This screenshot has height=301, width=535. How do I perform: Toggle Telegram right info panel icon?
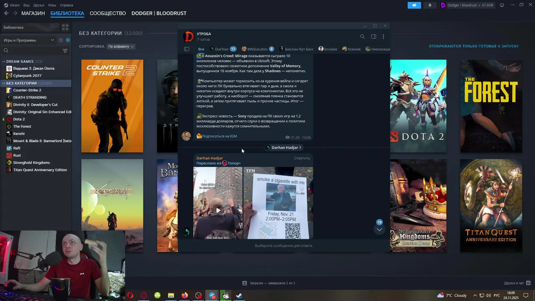point(374,37)
